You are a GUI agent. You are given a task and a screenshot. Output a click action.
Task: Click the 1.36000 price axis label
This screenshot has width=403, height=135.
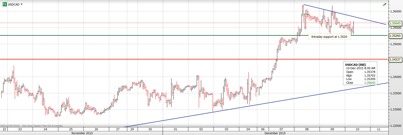[x=395, y=11]
